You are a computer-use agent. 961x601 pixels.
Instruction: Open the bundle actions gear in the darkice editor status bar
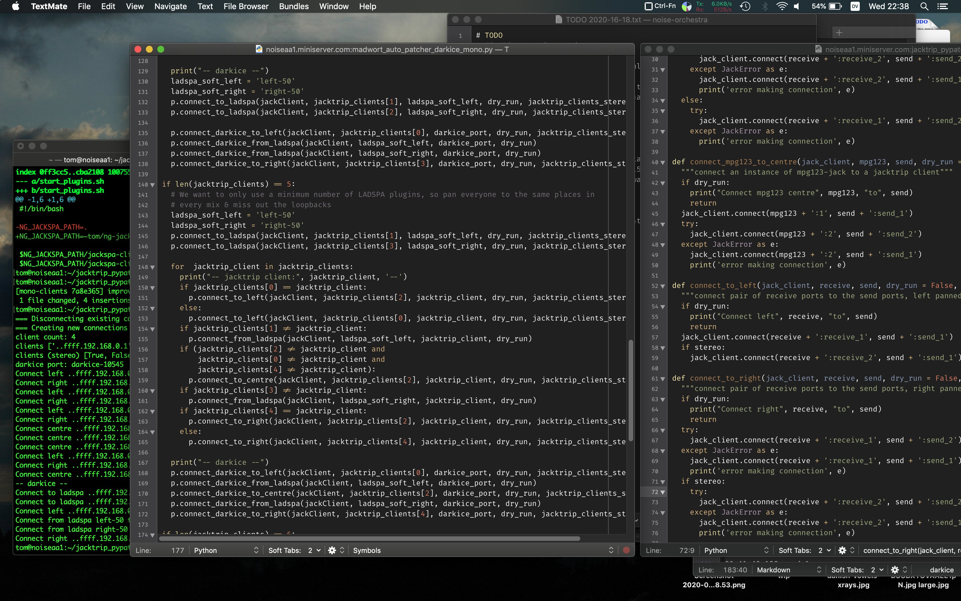[x=332, y=550]
